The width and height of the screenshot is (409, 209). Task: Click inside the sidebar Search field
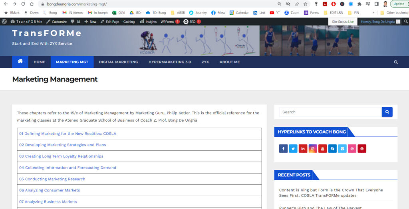click(x=330, y=112)
